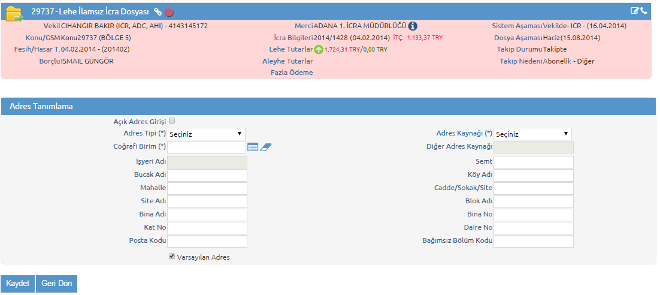This screenshot has width=660, height=295.
Task: Save the address with Kaydet
Action: pos(18,284)
